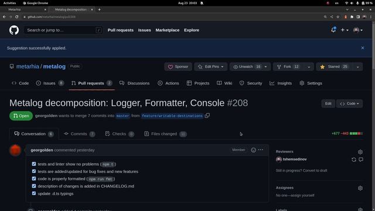Add emoji reaction to georgolden comment
Viewport: 375px width, 211px height.
(253, 150)
